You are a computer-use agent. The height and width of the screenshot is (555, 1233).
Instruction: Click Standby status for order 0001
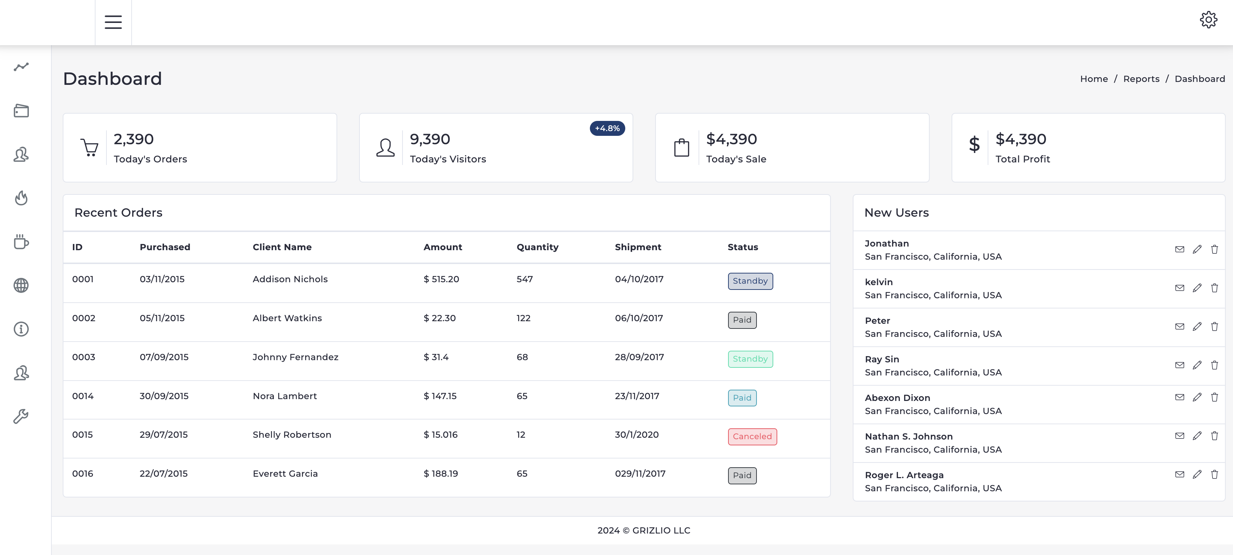pos(750,281)
